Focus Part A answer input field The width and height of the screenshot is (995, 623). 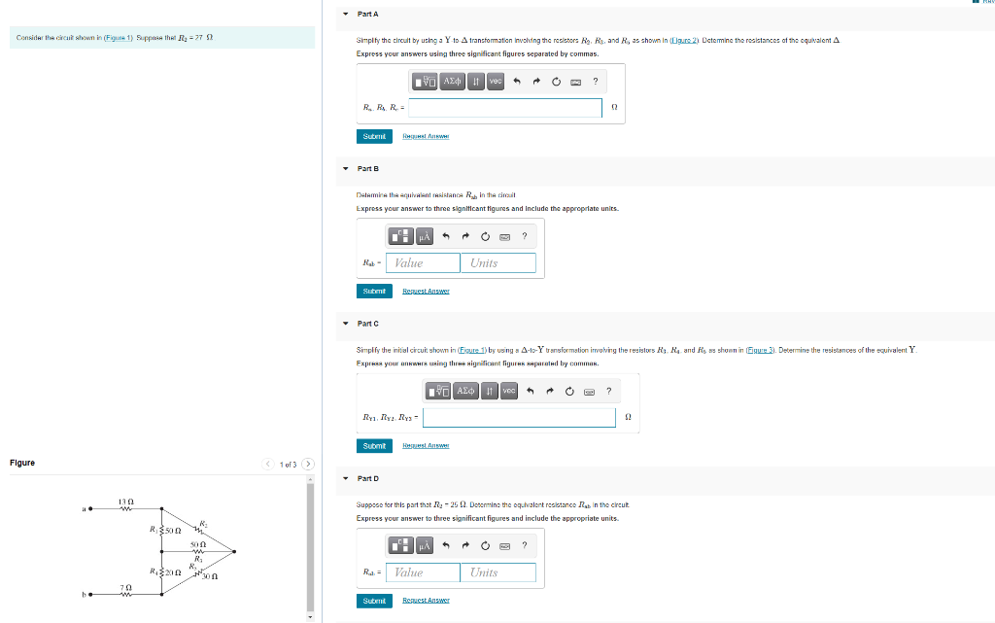tap(505, 108)
